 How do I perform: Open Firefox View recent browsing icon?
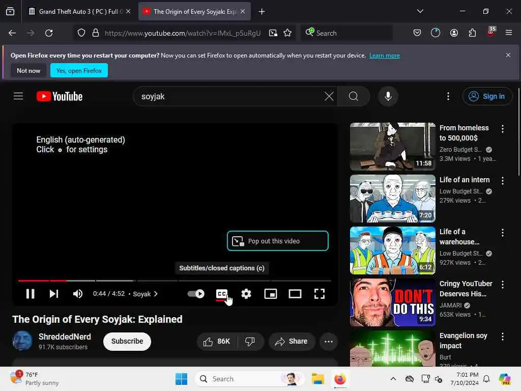click(10, 12)
